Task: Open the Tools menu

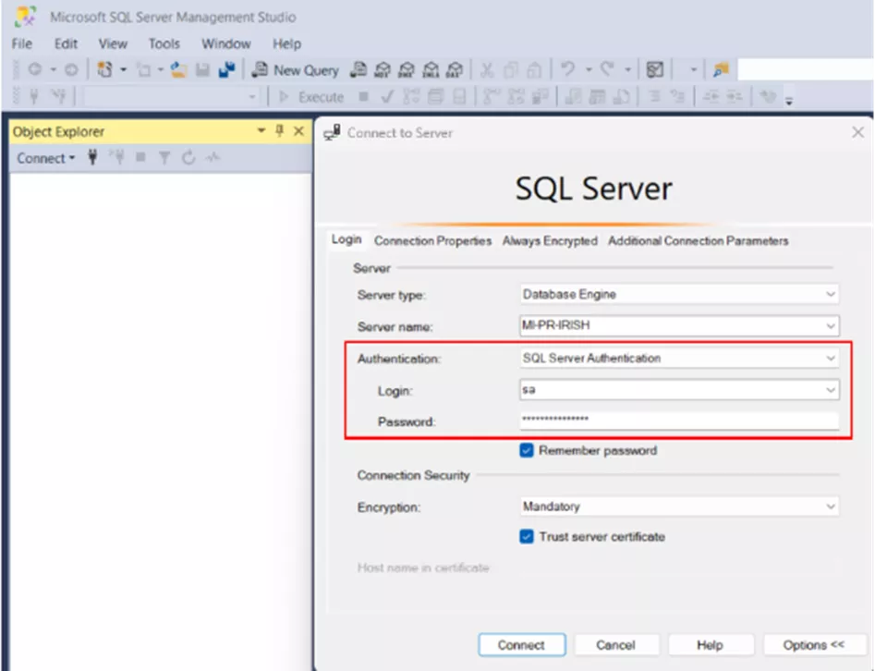Action: [x=164, y=43]
